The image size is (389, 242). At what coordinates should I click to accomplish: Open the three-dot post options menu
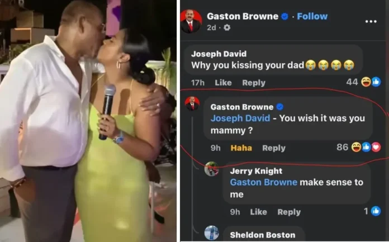pyautogui.click(x=371, y=22)
